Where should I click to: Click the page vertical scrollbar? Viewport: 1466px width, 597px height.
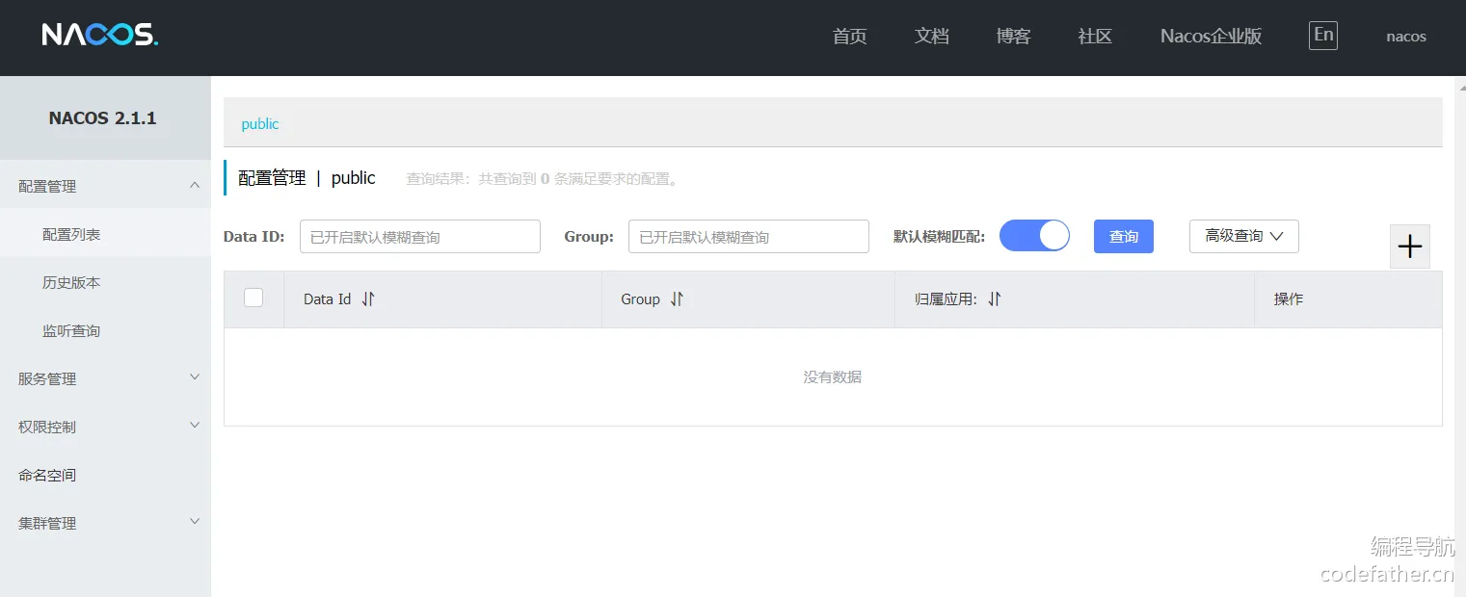click(x=1459, y=337)
